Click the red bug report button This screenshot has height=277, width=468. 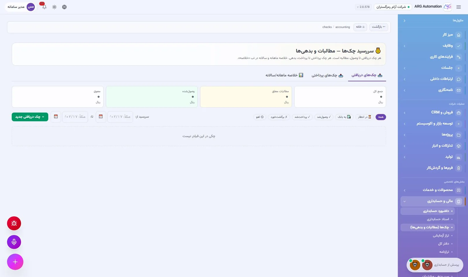tap(14, 223)
